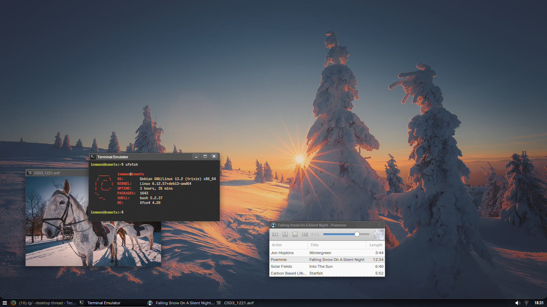Select the Poemme artist cell
Viewport: 547px width, 307px height.
click(x=279, y=260)
